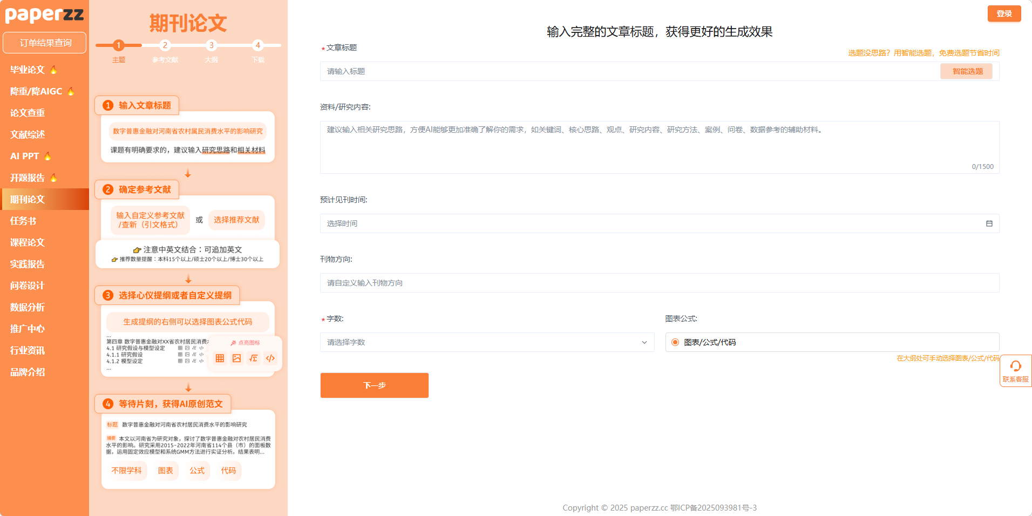
Task: Open the calendar icon in 预计见刊时间 field
Action: pyautogui.click(x=989, y=223)
